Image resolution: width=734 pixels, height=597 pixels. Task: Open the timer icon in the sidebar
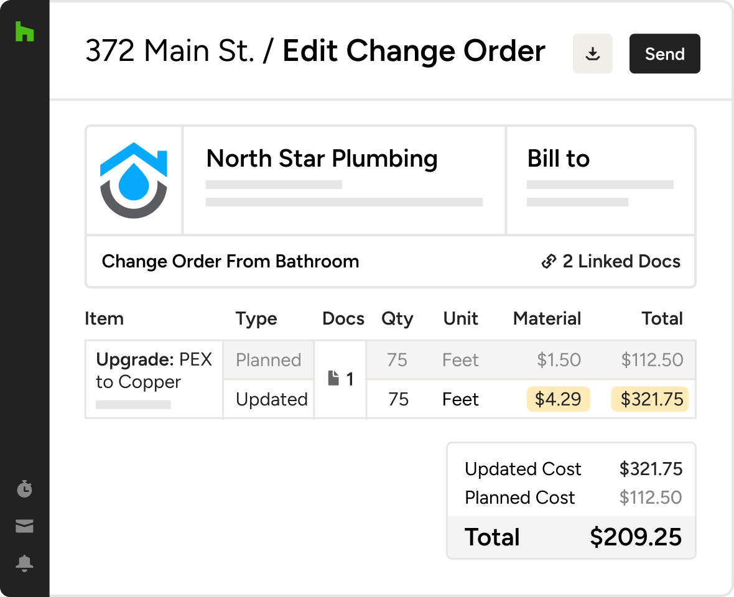click(x=24, y=489)
